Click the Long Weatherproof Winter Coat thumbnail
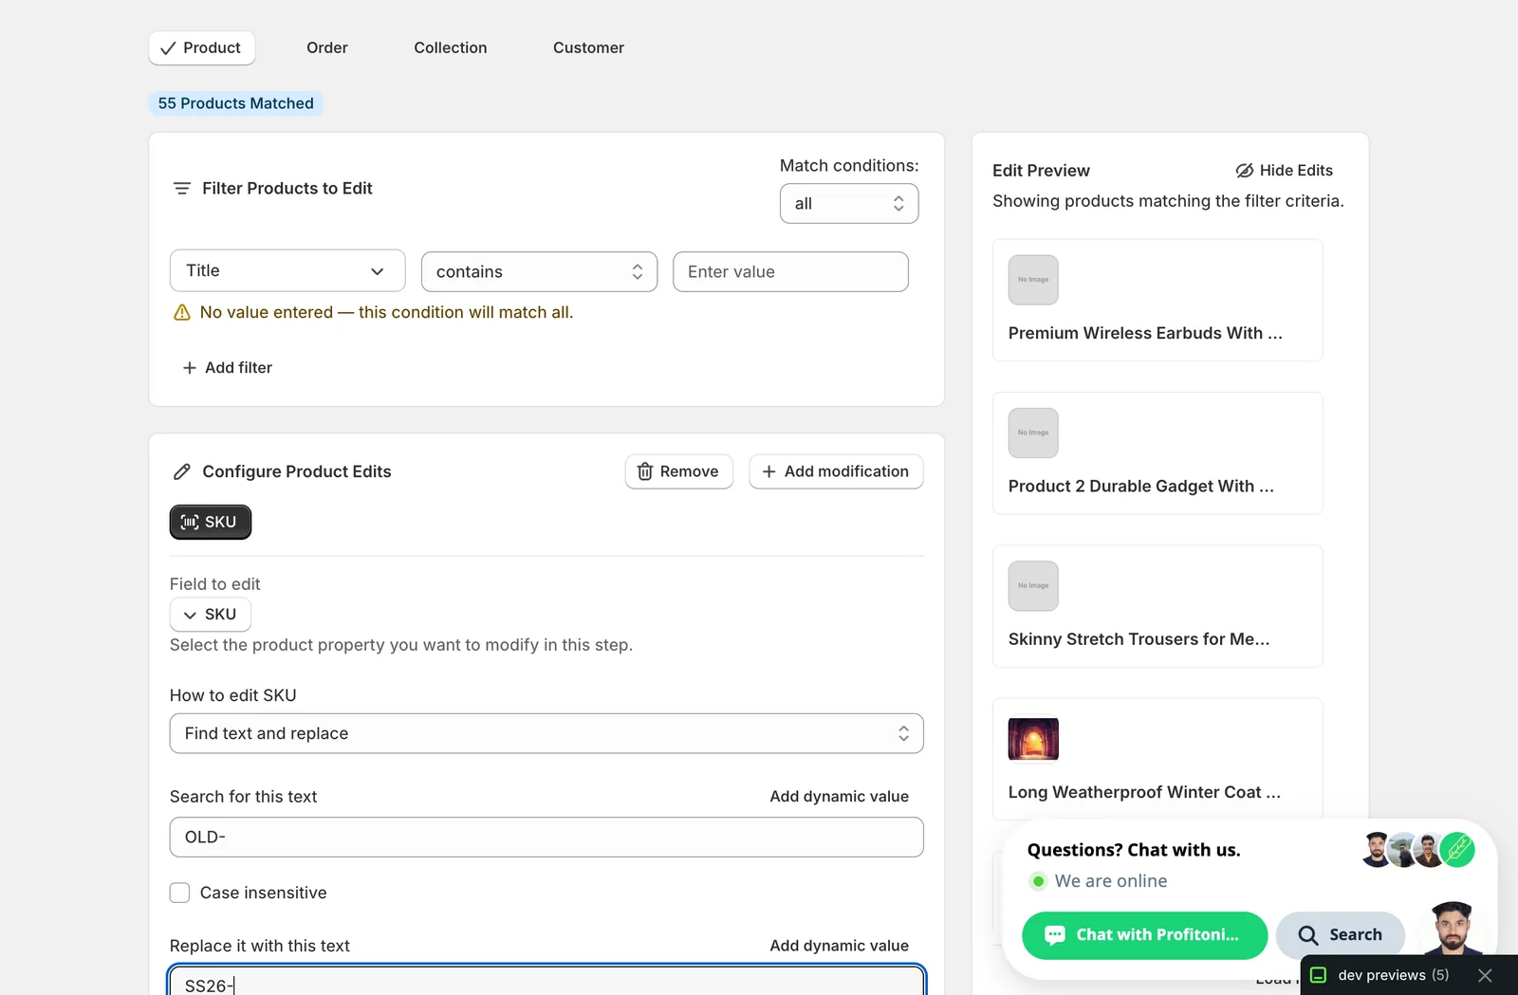The width and height of the screenshot is (1518, 995). (x=1033, y=739)
